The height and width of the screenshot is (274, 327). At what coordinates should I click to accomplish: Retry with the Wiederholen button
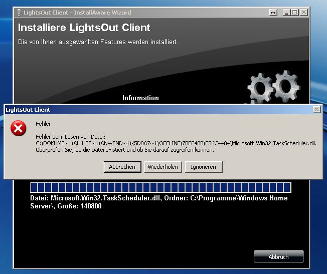(163, 167)
